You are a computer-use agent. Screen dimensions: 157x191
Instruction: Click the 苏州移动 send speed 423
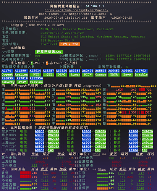coord(34,165)
